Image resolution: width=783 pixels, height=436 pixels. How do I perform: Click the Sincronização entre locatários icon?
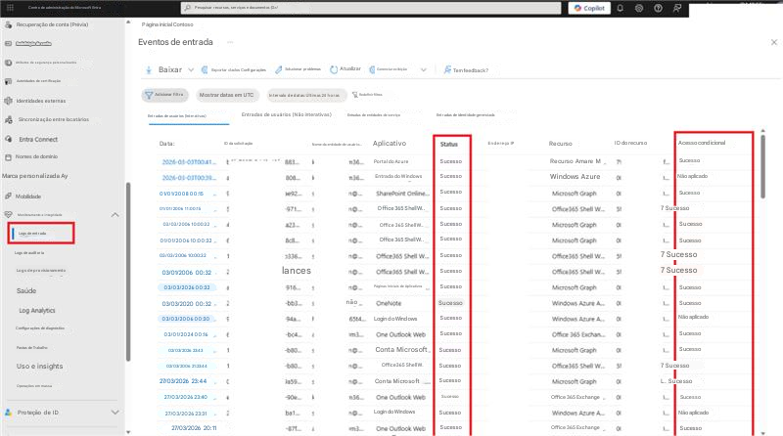click(9, 119)
